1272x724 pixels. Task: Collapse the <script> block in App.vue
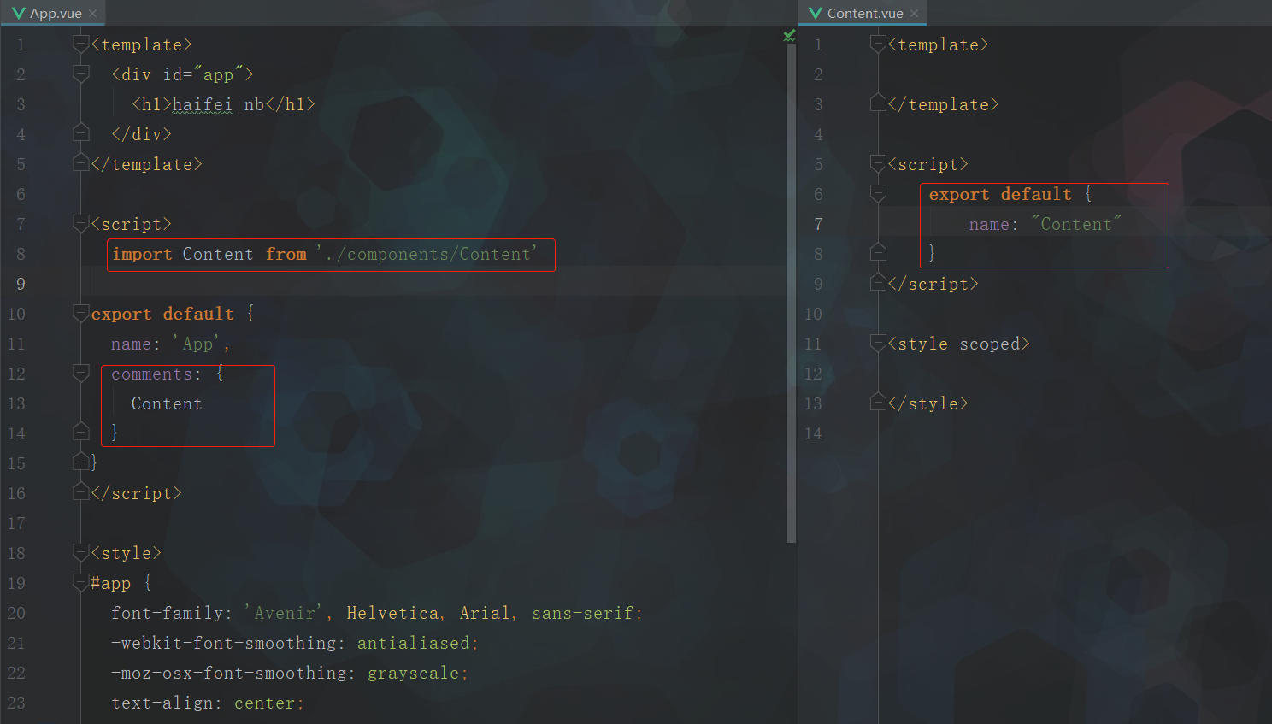coord(81,223)
